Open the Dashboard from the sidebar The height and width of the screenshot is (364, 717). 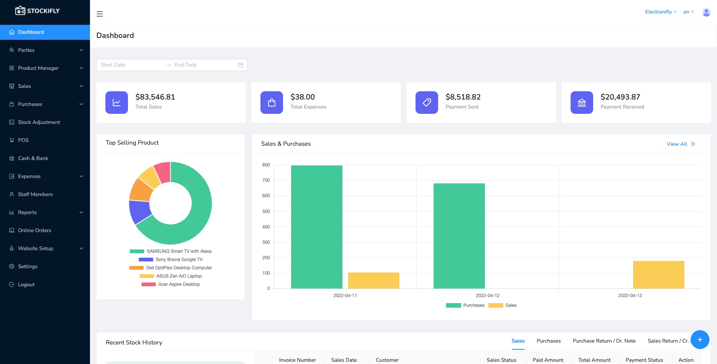pyautogui.click(x=30, y=32)
